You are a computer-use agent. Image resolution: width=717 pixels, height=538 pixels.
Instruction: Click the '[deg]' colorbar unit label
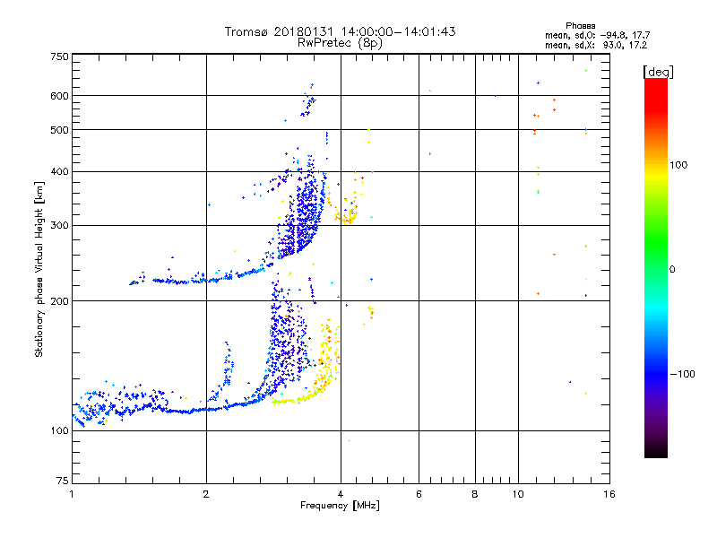pos(658,72)
